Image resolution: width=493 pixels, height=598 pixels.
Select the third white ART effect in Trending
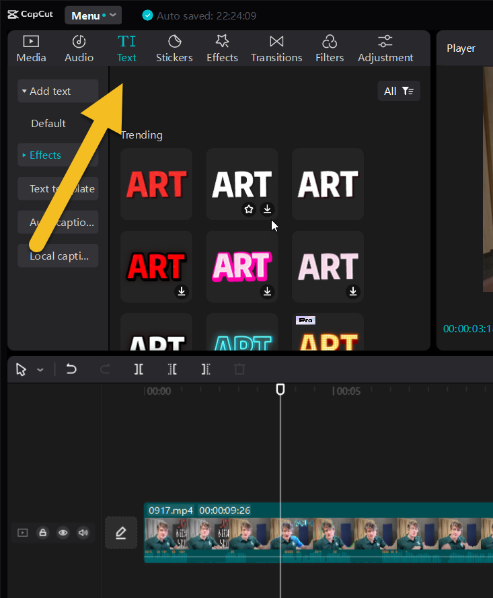328,184
